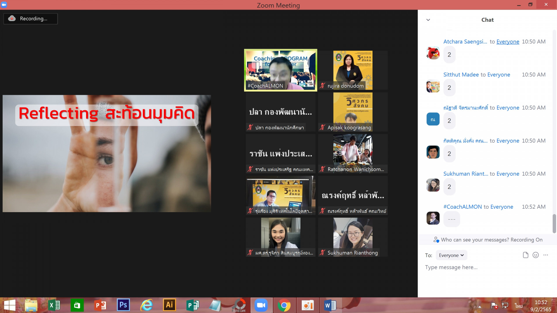Select the Apisak koograsang video tile
The image size is (557, 313).
[x=353, y=112]
